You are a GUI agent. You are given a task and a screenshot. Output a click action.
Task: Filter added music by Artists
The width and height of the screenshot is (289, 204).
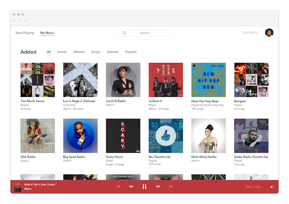62,52
